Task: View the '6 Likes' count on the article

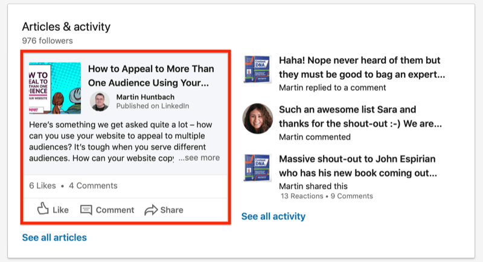Action: tap(42, 186)
